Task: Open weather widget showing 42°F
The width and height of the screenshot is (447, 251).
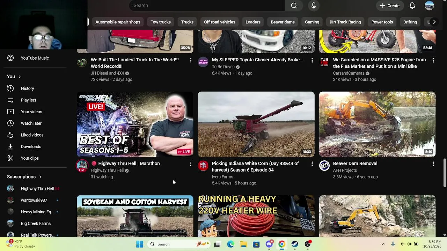Action: [20, 244]
